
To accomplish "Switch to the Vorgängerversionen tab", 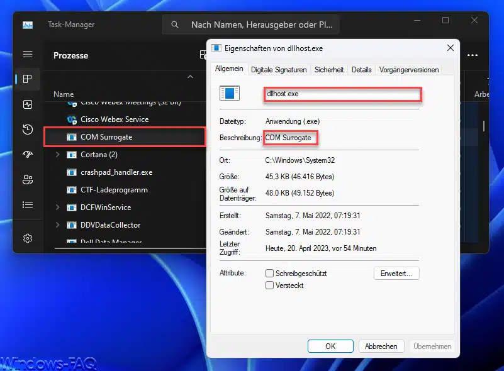I will pyautogui.click(x=409, y=70).
